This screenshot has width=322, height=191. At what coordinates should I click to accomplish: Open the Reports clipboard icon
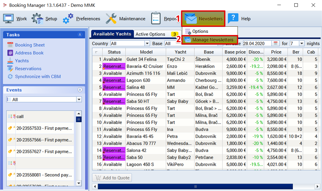click(x=156, y=18)
